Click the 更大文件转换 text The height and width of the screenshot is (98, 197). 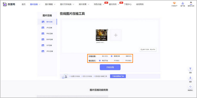tap(87, 76)
